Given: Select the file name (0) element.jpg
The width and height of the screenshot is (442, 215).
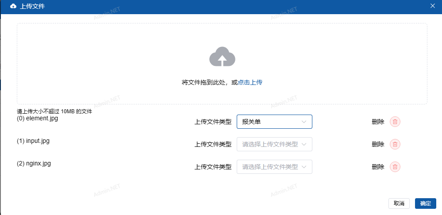Looking at the screenshot, I should tap(37, 119).
